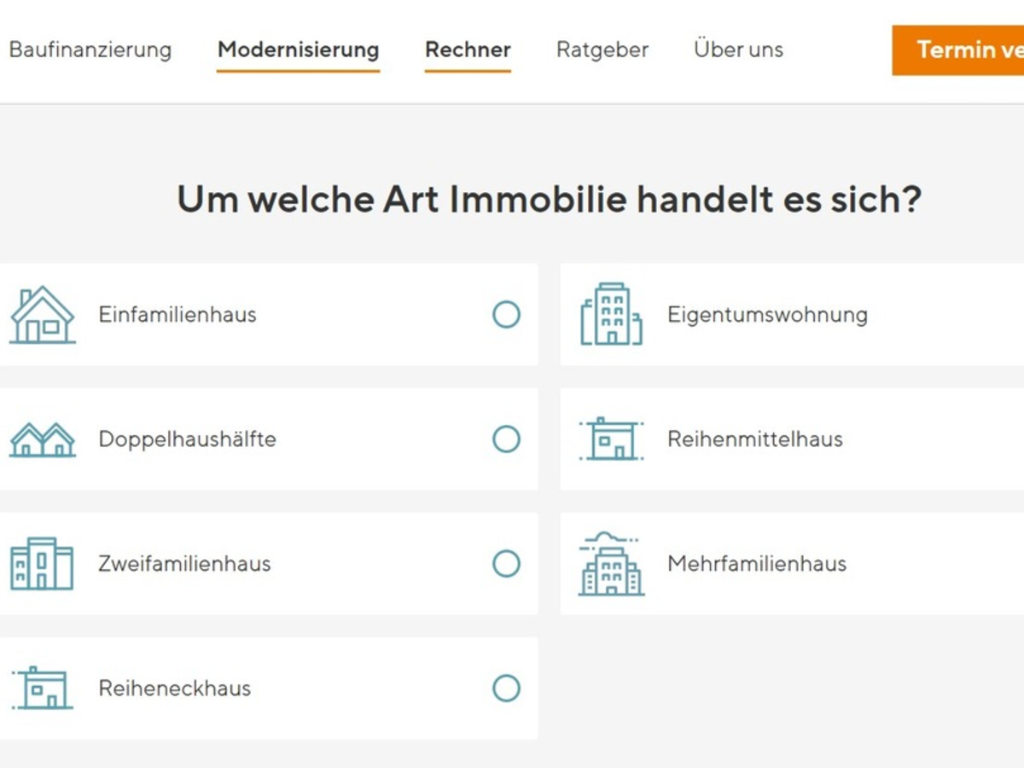Select the Reiheneckhaus radio button

click(506, 688)
